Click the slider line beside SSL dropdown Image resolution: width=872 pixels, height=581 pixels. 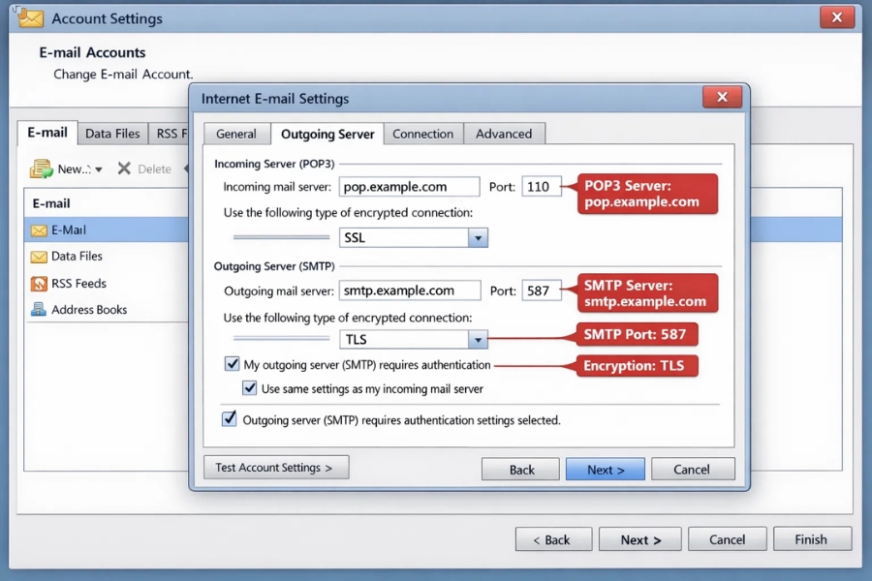[x=281, y=237]
